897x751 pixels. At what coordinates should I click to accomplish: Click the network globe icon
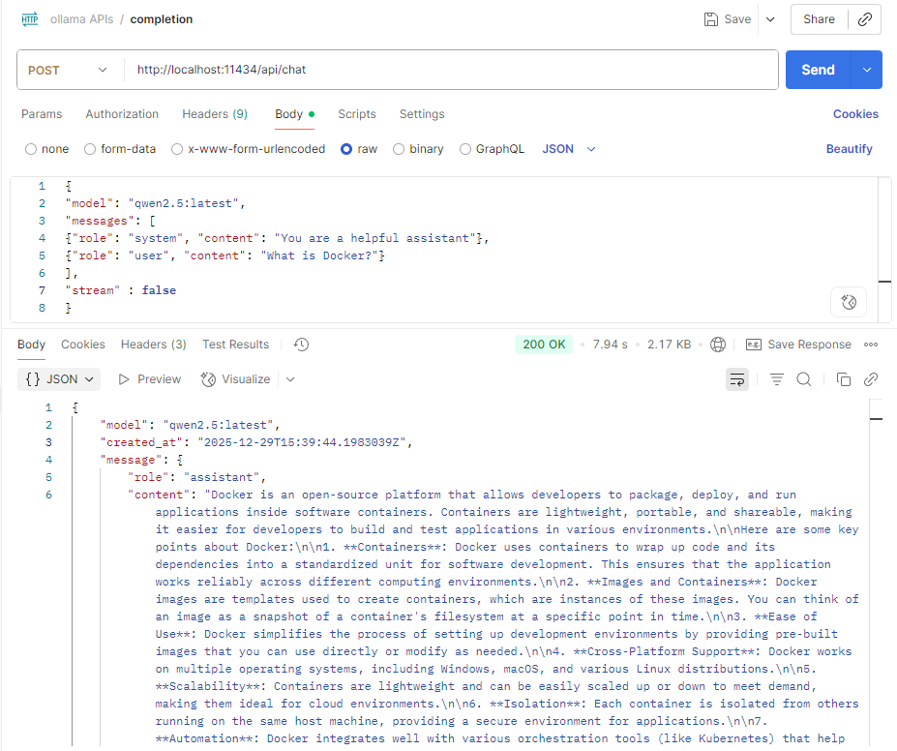718,345
